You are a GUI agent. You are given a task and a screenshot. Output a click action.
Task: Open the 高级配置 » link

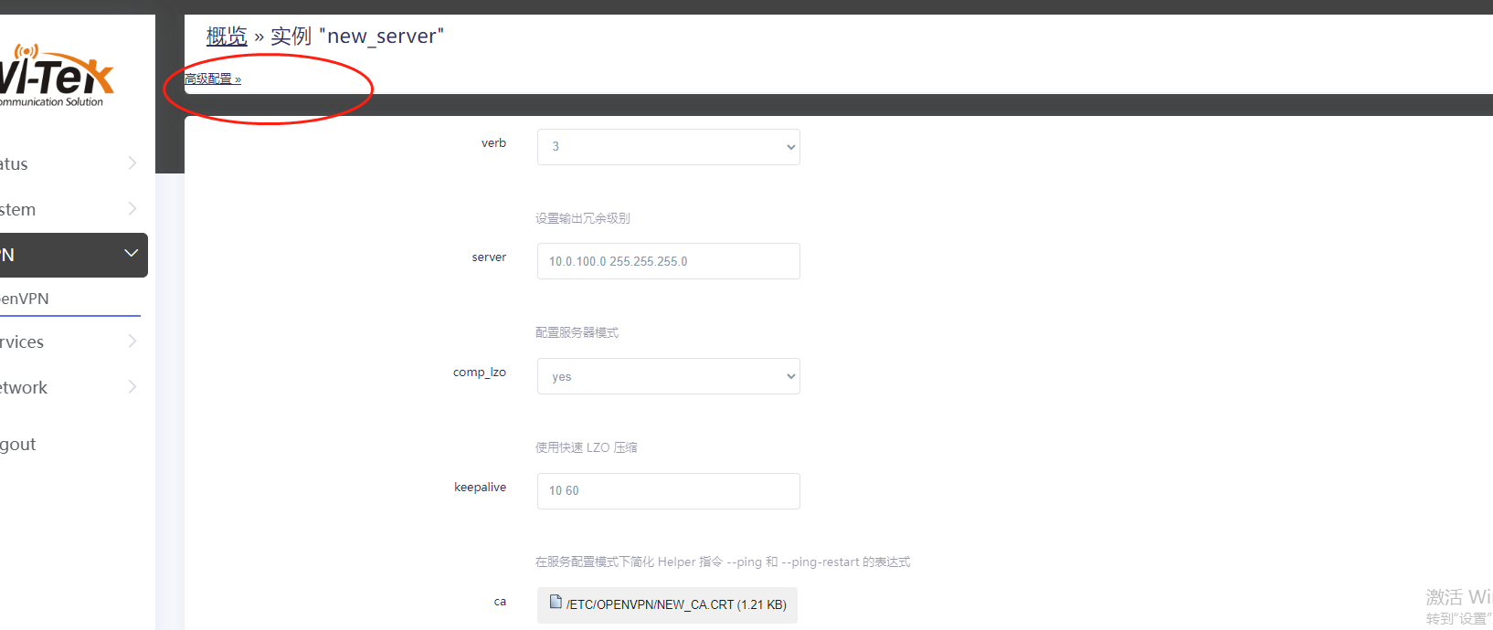tap(213, 79)
